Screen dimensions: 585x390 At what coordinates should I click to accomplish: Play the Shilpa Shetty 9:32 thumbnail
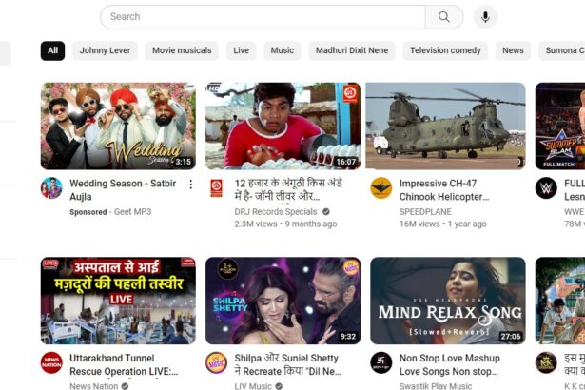(283, 301)
